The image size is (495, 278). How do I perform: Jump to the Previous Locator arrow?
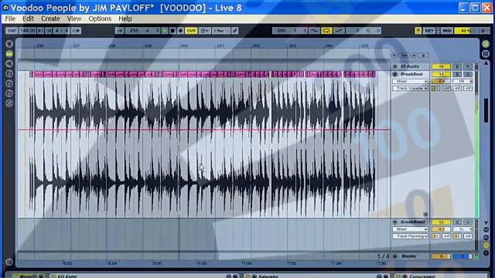[394, 56]
